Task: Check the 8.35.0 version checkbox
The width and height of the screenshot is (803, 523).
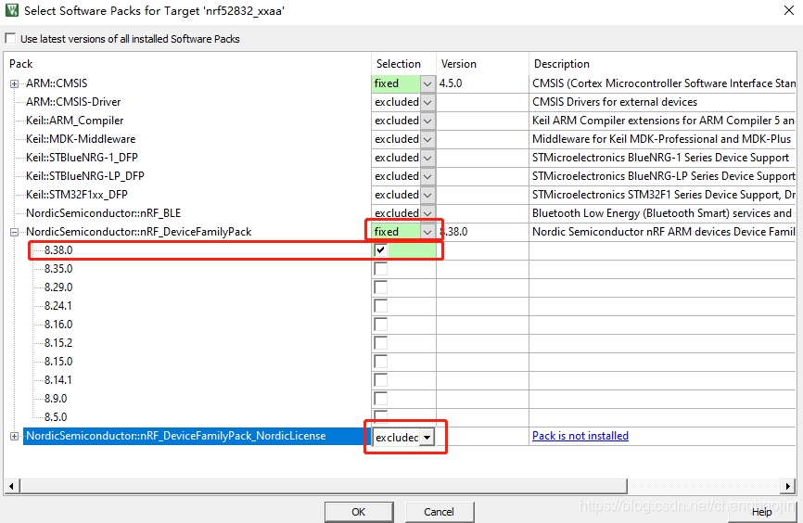Action: click(x=380, y=268)
